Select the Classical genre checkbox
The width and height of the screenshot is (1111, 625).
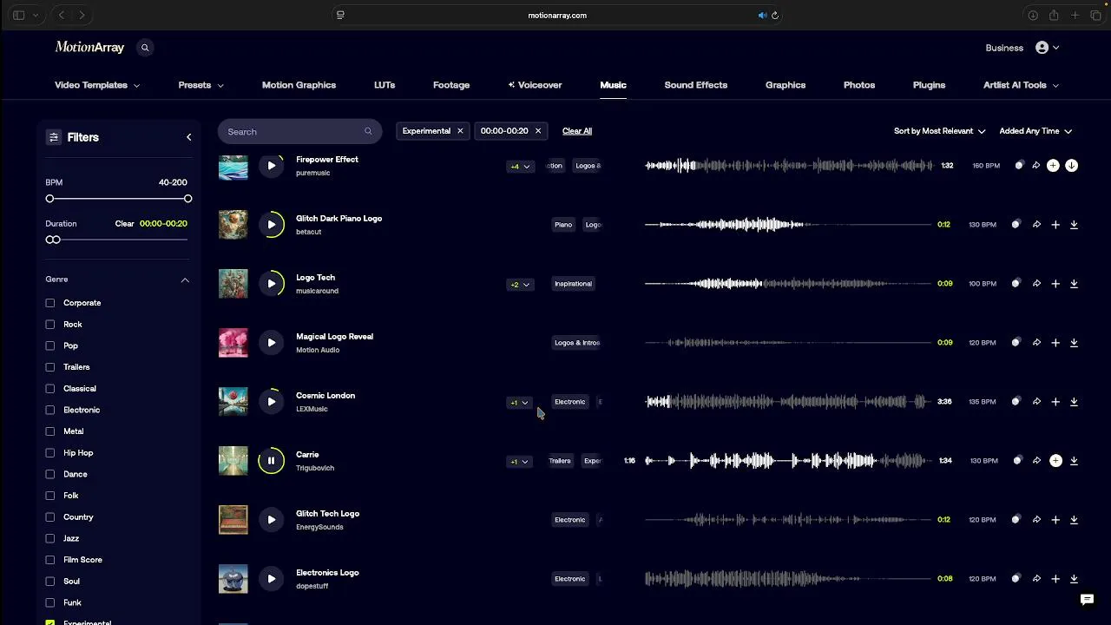[x=50, y=389]
